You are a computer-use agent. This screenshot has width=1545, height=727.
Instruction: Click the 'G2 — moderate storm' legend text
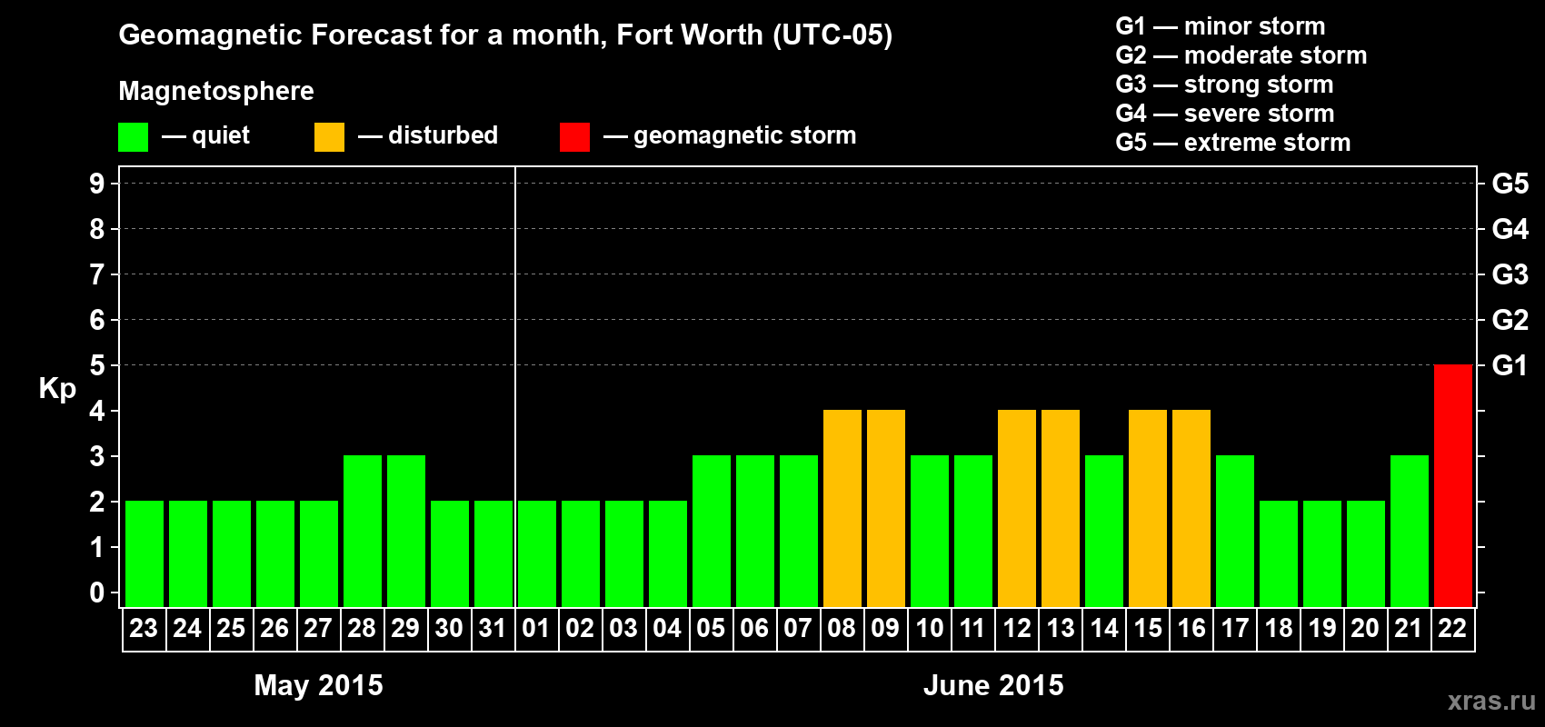pyautogui.click(x=1241, y=55)
